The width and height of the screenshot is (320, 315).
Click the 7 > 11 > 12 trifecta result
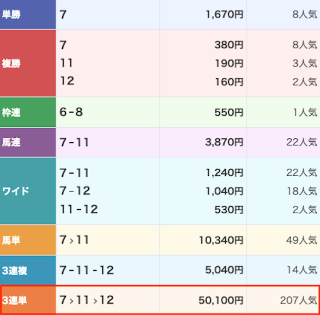(86, 300)
